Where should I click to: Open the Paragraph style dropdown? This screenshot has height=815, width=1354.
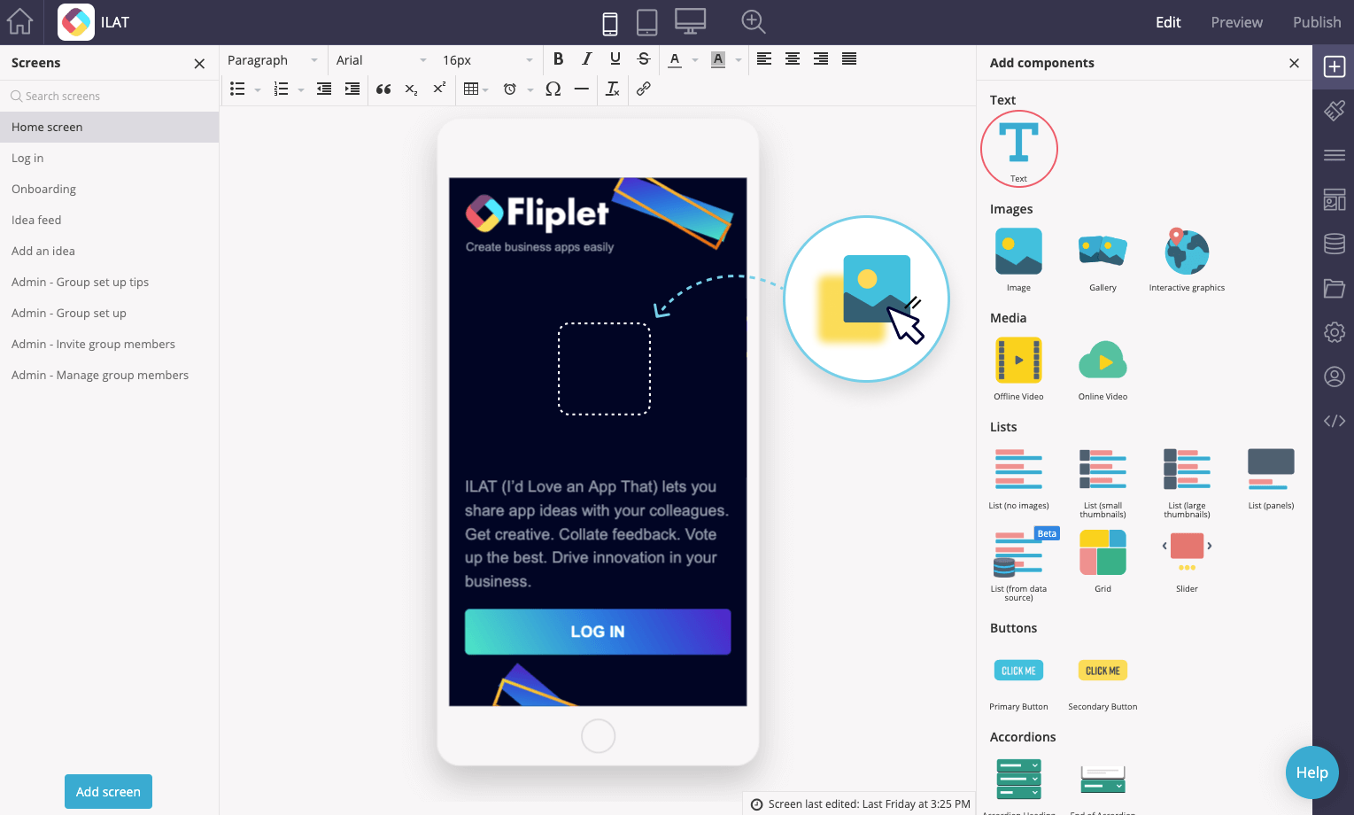coord(272,60)
